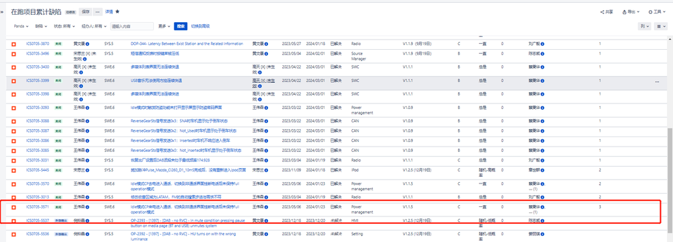The height and width of the screenshot is (242, 673).
Task: Click the bug type icon for ICS0705-3399
Action: pos(13,81)
